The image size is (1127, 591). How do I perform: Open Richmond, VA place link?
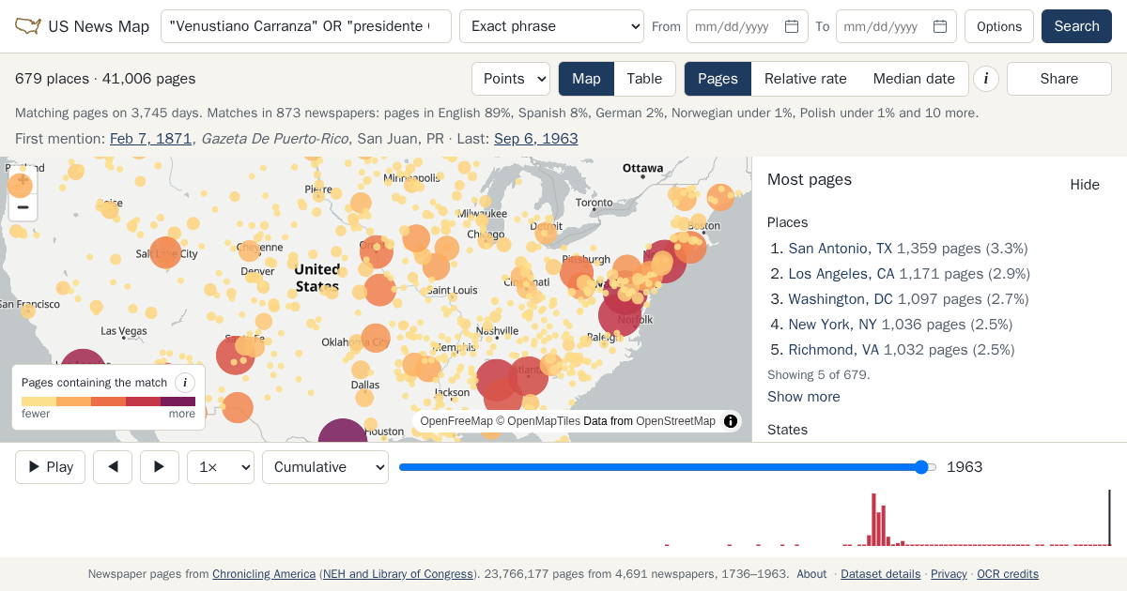point(834,350)
